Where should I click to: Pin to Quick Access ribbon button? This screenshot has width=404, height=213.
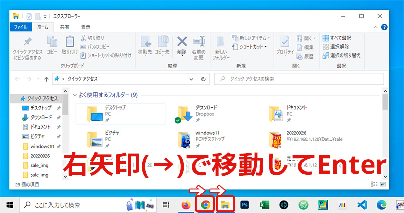[x=28, y=48]
